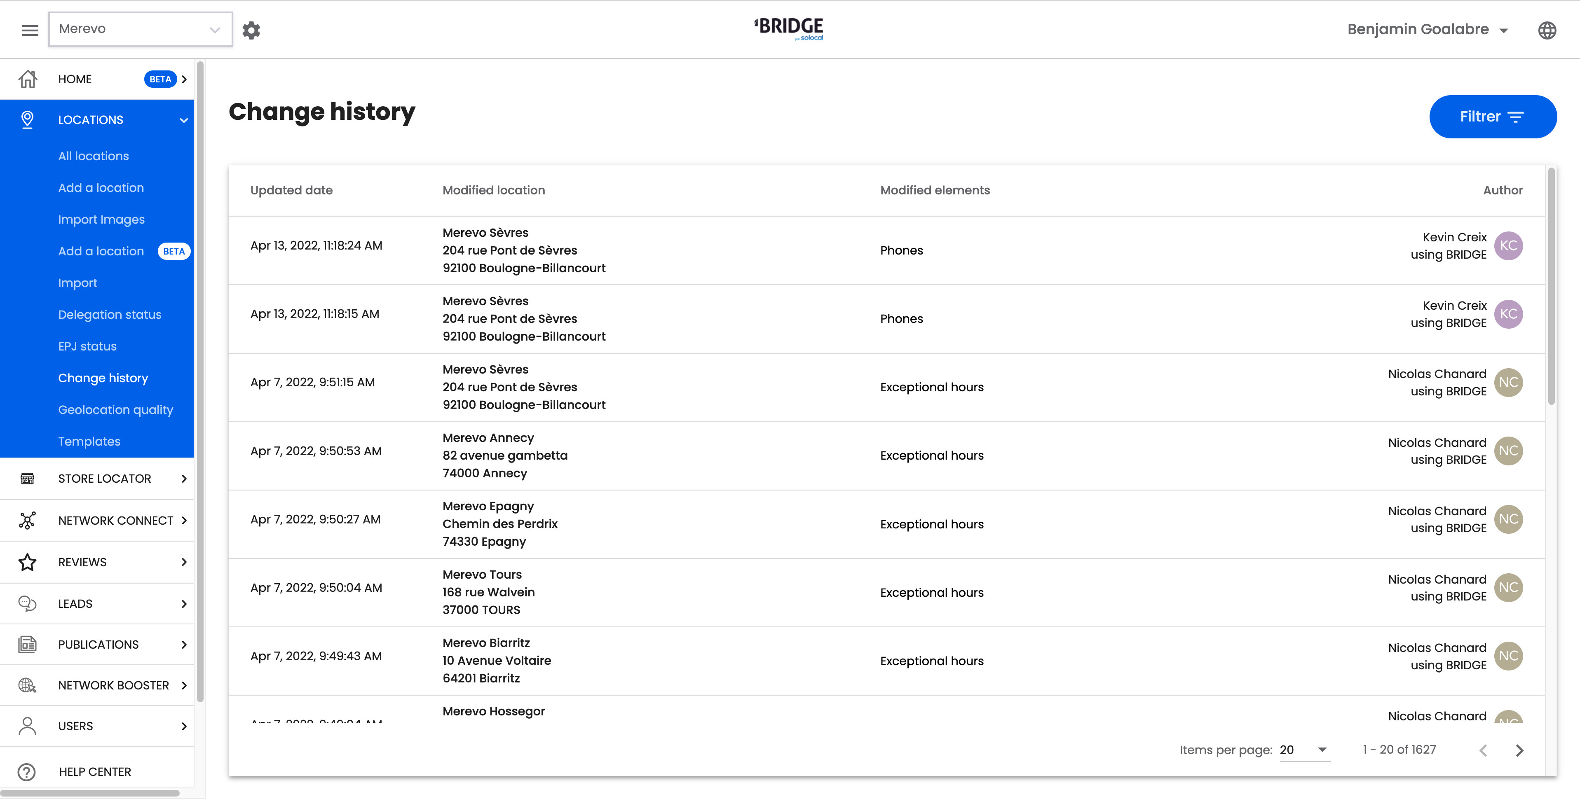Open Add a location BETA item

(x=124, y=251)
